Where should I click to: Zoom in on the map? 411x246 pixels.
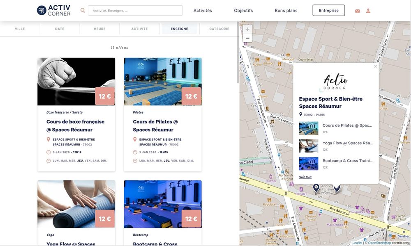point(247,30)
